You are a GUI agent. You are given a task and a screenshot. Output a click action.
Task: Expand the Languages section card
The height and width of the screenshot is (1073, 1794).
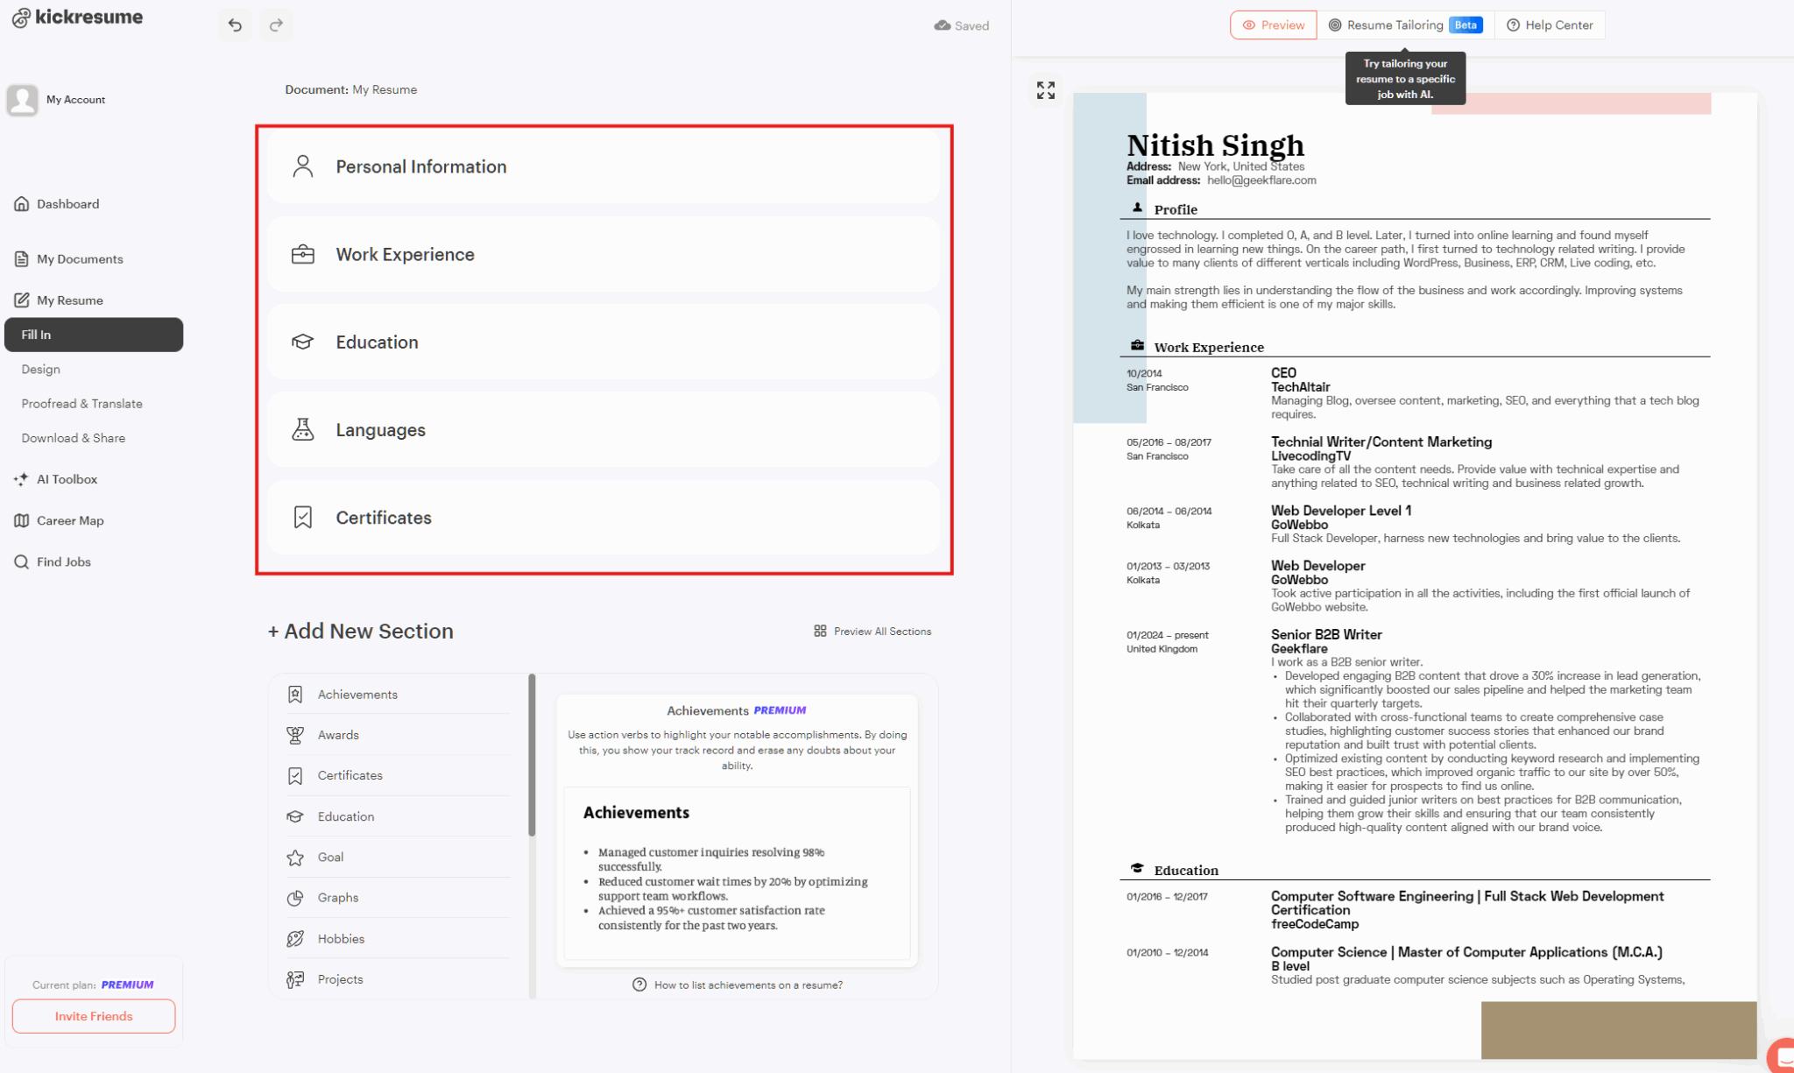(604, 429)
